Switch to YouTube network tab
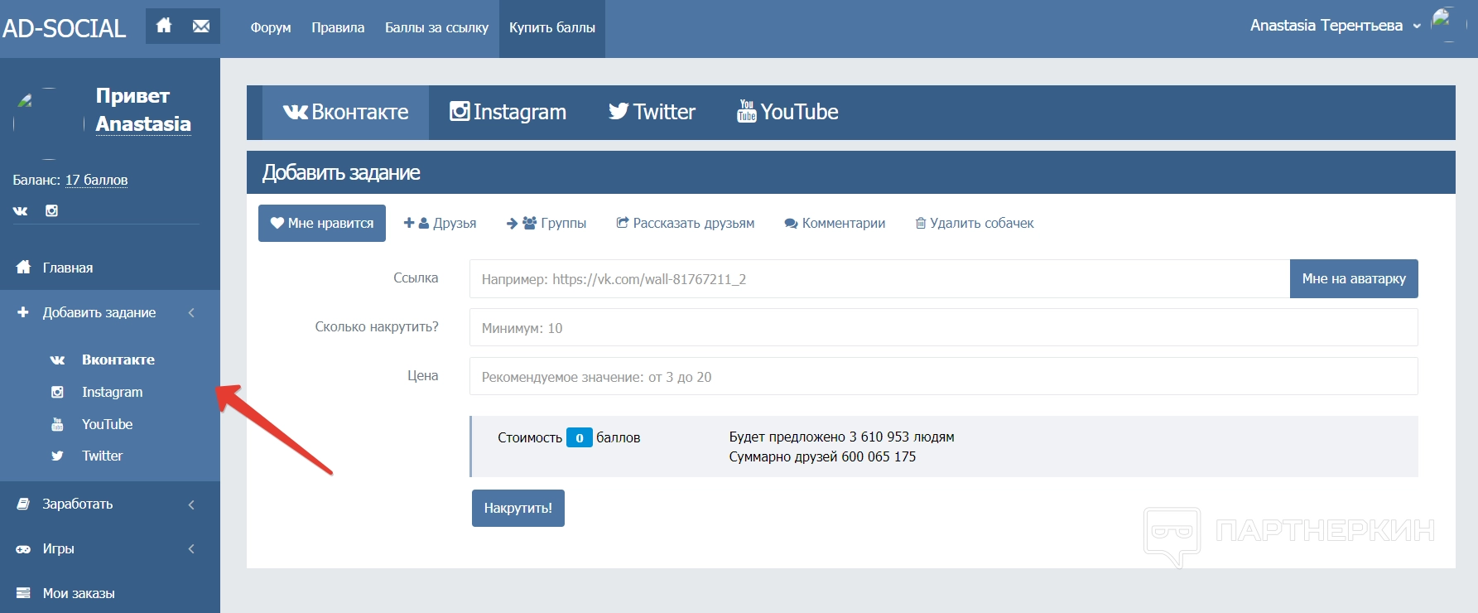 point(787,112)
